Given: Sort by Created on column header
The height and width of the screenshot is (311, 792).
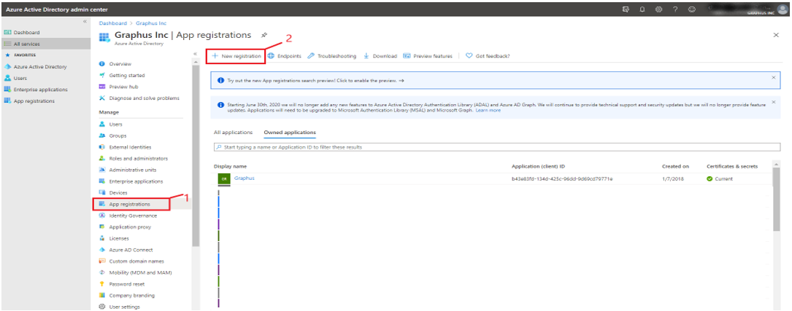Looking at the screenshot, I should pos(675,166).
